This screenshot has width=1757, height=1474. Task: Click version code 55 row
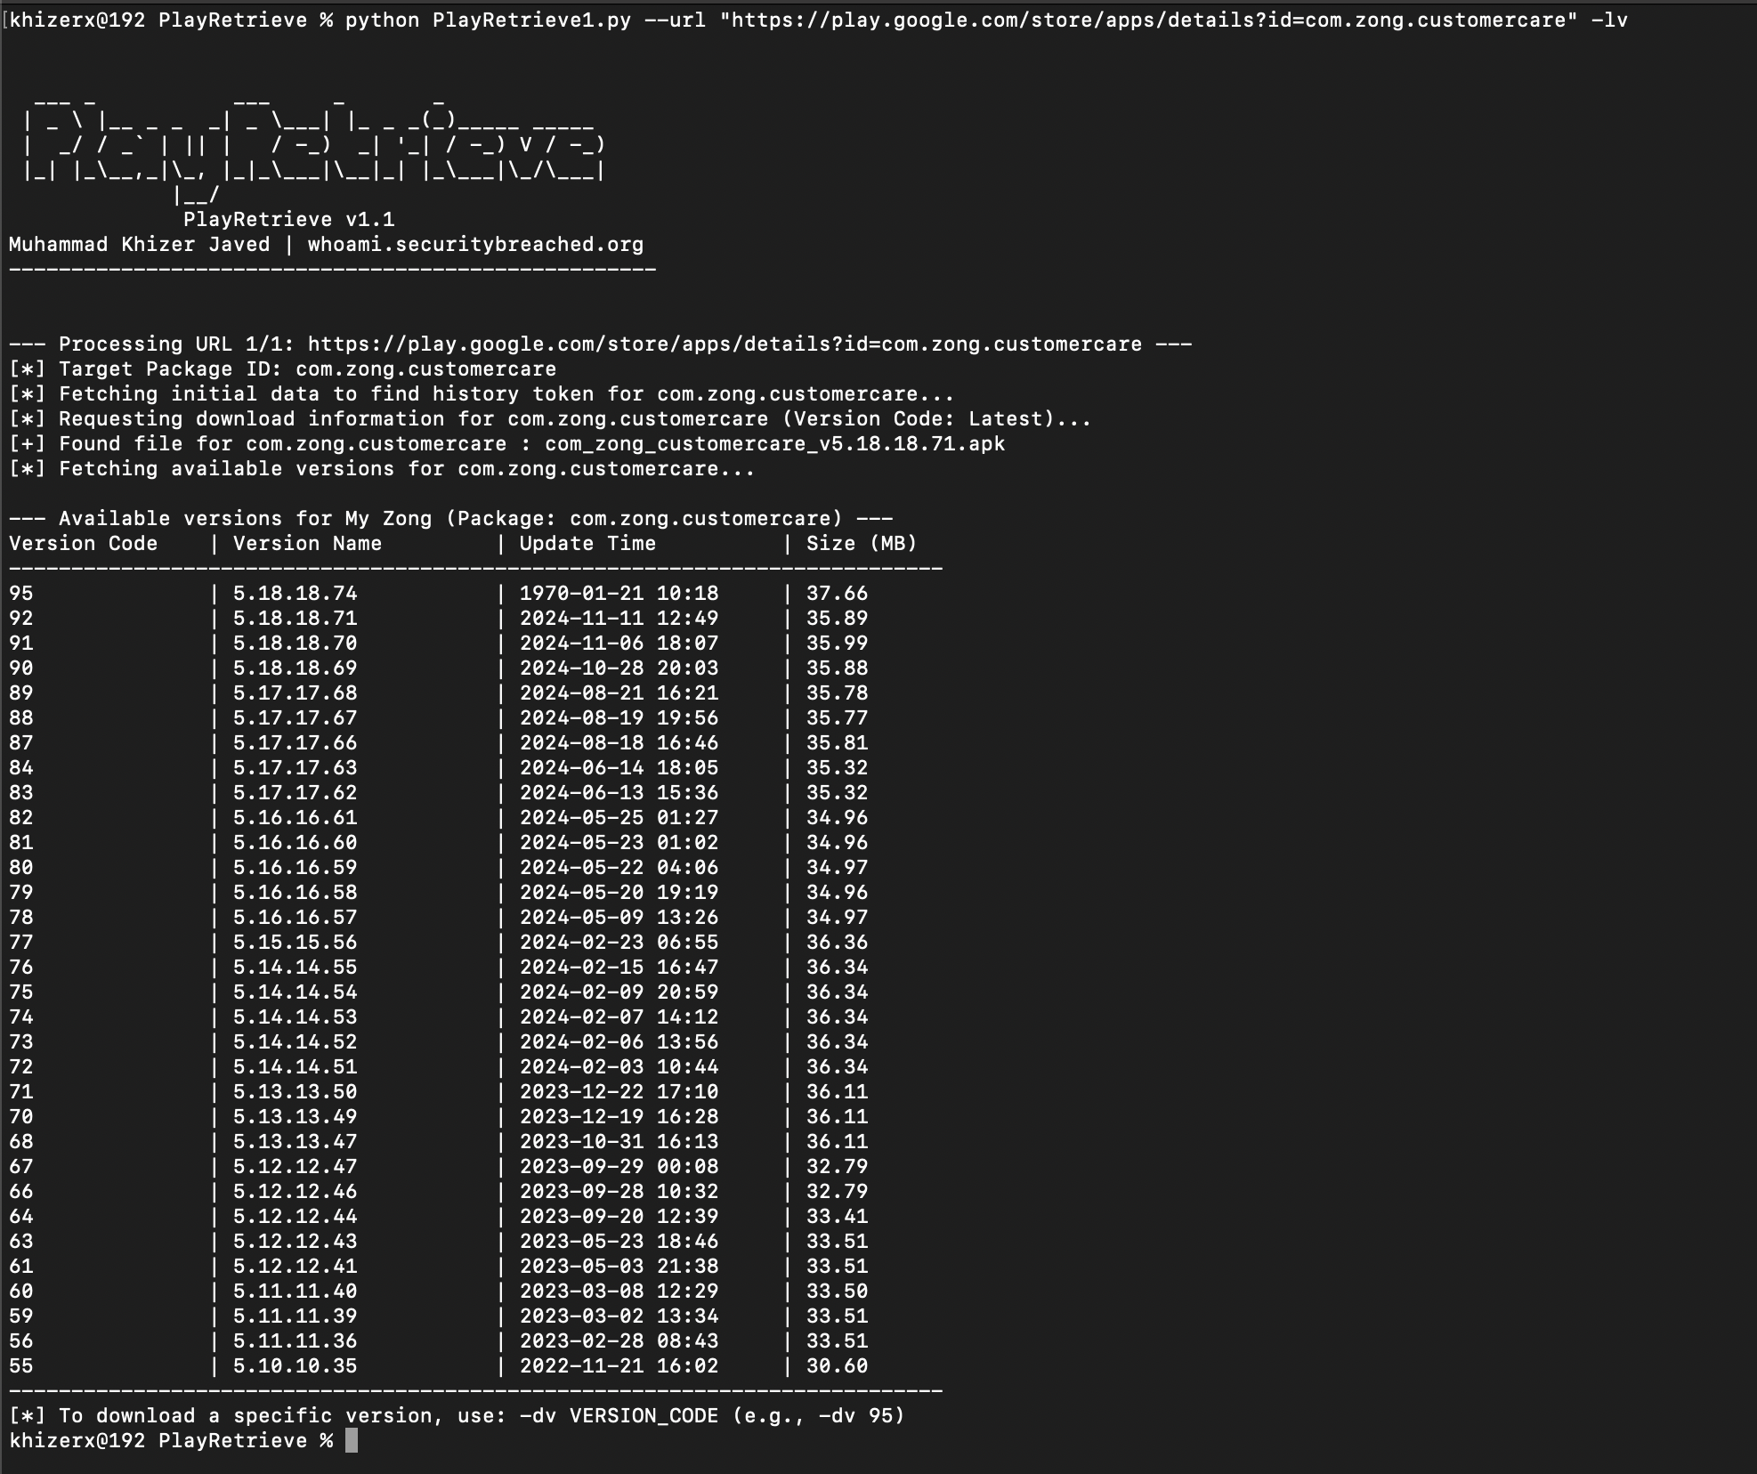pos(21,1366)
